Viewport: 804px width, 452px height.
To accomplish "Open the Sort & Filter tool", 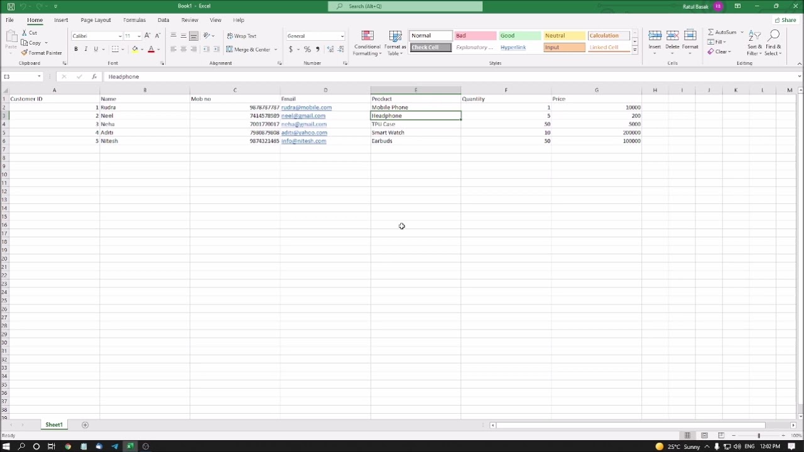I will tap(754, 43).
